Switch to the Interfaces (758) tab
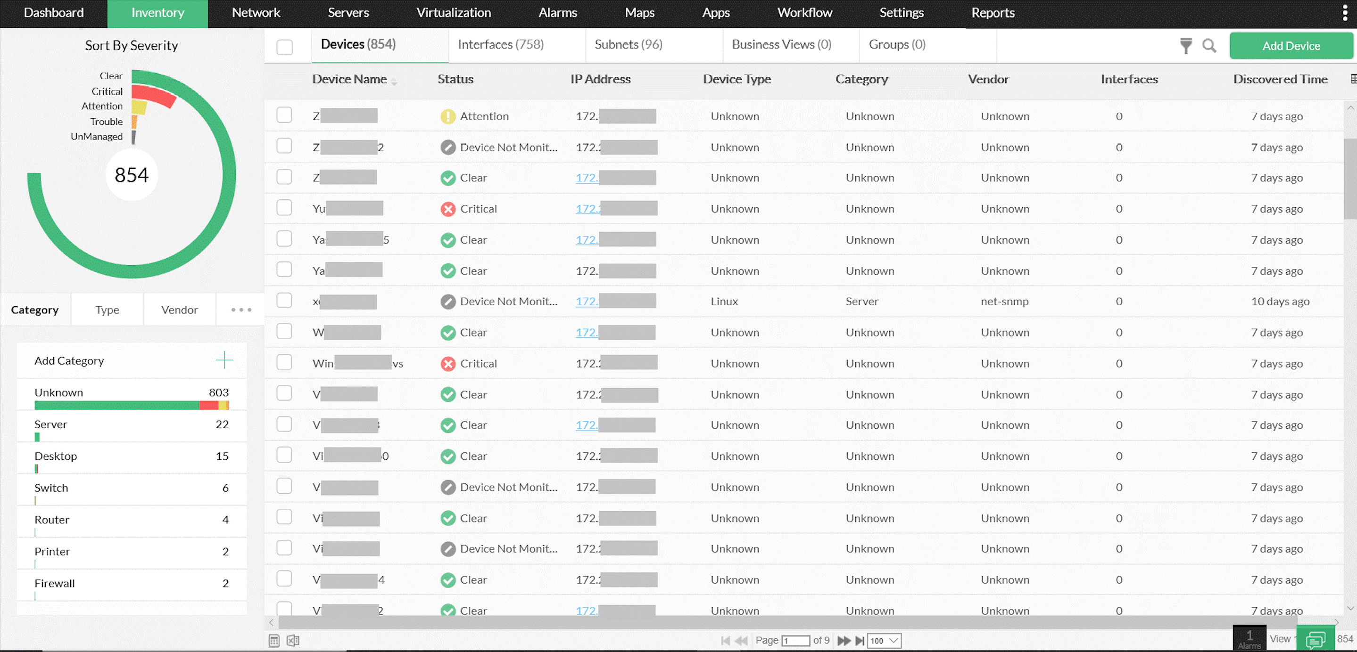Screen dimensions: 1357x652 [500, 44]
